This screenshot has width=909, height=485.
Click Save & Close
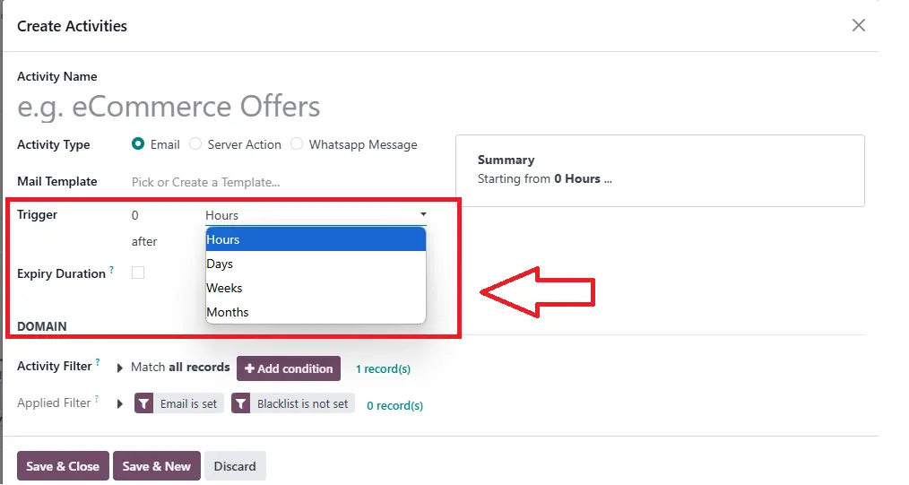63,466
